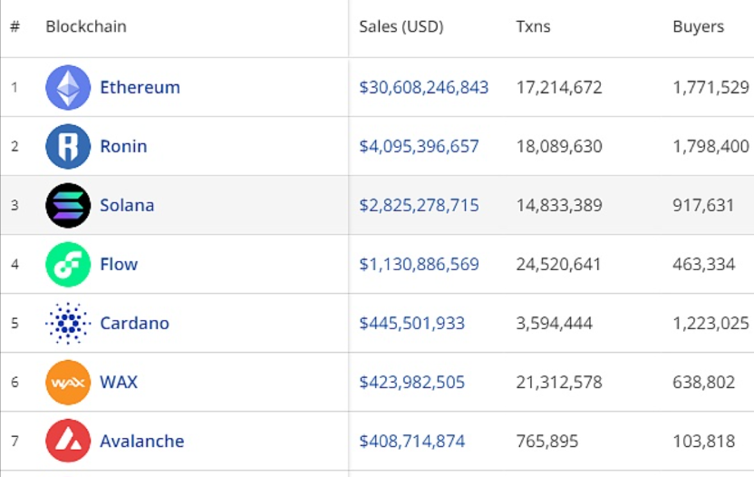Viewport: 754px width, 477px height.
Task: Open the Ronin blockchain link
Action: pos(123,147)
